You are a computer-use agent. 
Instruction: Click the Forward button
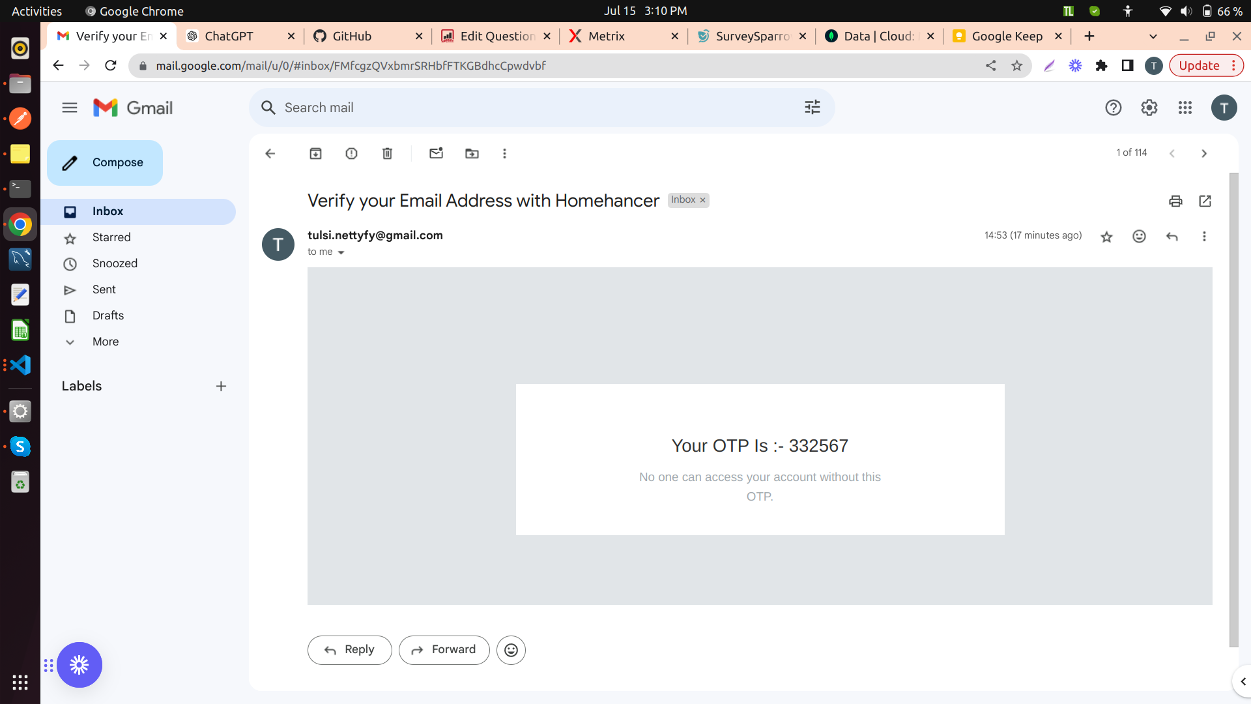(444, 651)
